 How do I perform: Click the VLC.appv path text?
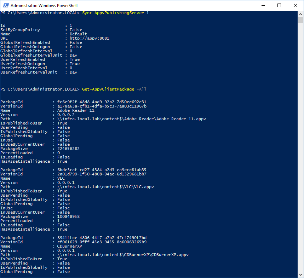(x=105, y=187)
